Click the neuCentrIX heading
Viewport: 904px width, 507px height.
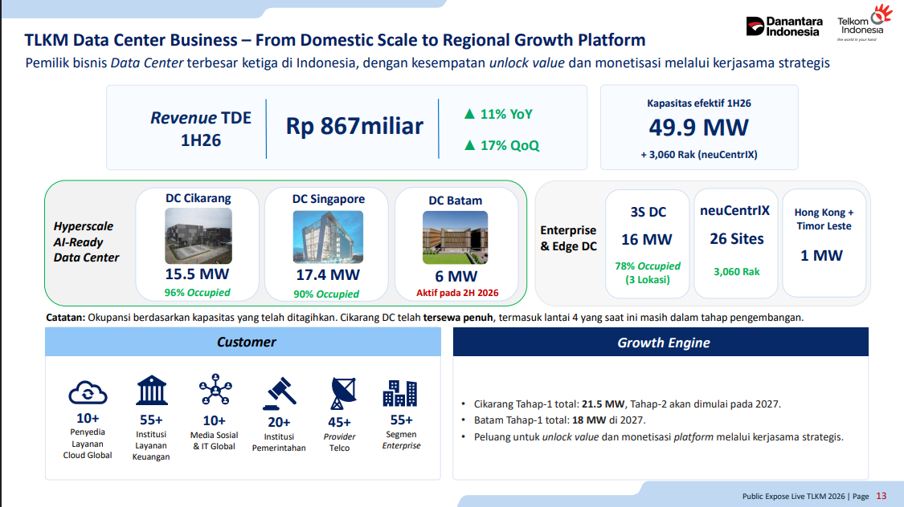734,211
